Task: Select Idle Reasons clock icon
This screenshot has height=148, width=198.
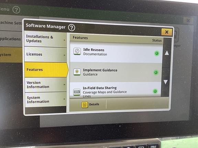Action: 77,51
